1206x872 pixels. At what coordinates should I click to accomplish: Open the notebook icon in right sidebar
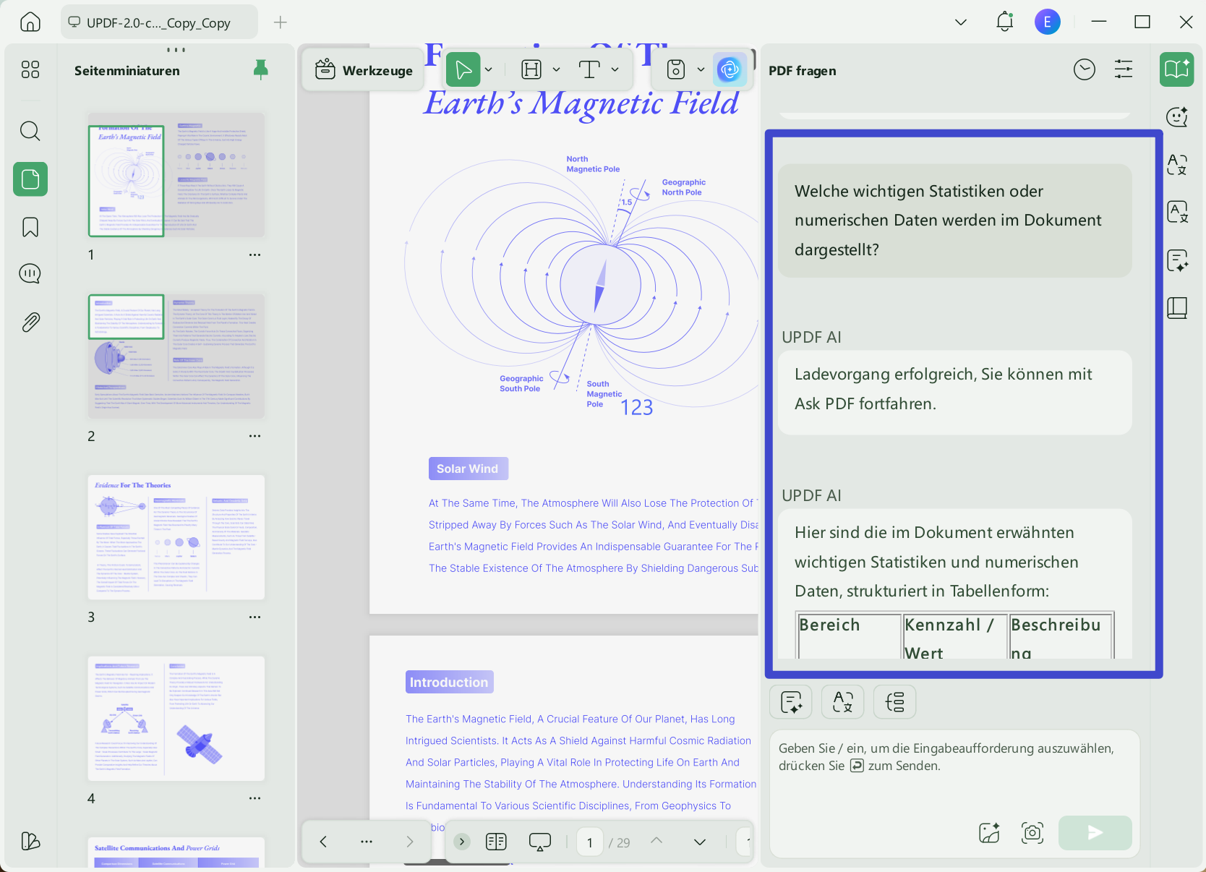[x=1177, y=308]
